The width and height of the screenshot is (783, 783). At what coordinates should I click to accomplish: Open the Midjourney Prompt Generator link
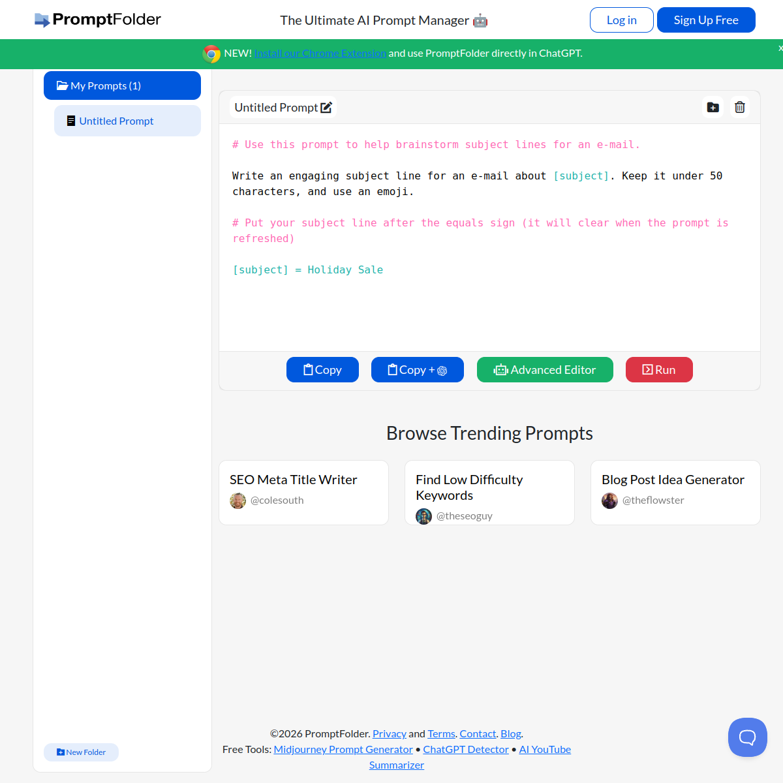(x=343, y=749)
